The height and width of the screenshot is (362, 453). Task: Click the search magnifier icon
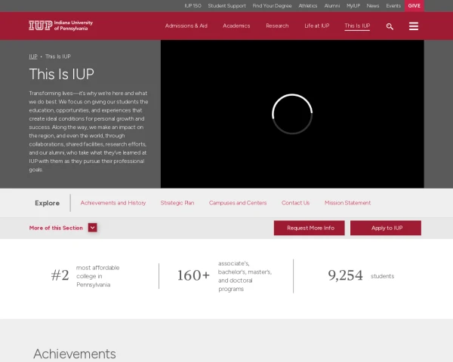point(390,26)
